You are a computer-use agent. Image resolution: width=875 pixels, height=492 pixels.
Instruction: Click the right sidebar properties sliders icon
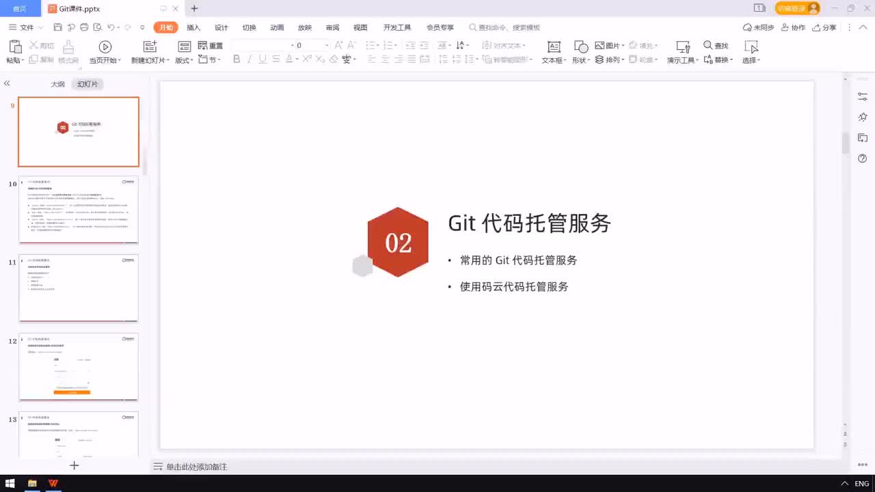[863, 97]
